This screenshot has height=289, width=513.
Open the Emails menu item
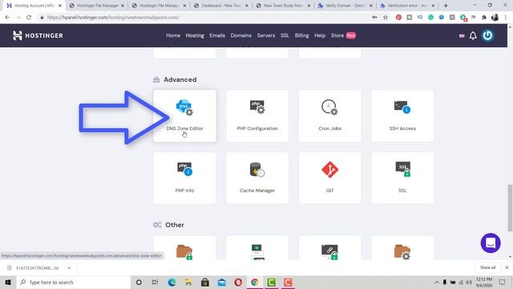217,35
